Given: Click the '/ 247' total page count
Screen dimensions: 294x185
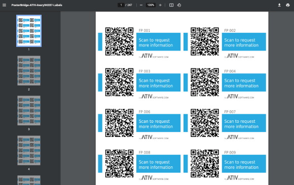Looking at the screenshot, I should coord(129,5).
